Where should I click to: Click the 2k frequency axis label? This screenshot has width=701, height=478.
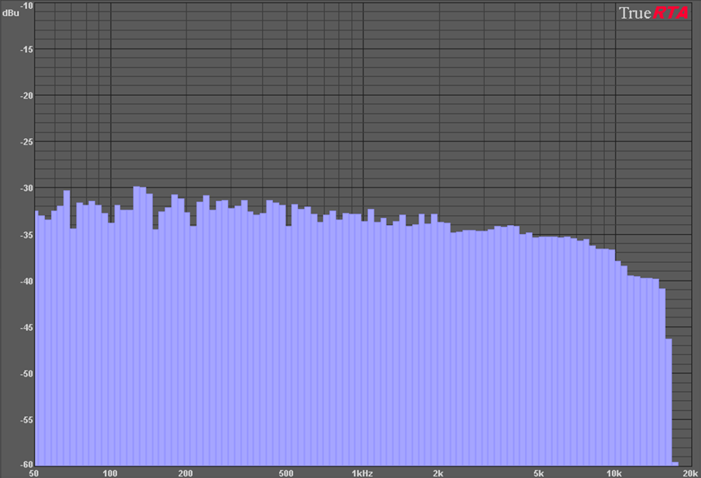point(438,473)
